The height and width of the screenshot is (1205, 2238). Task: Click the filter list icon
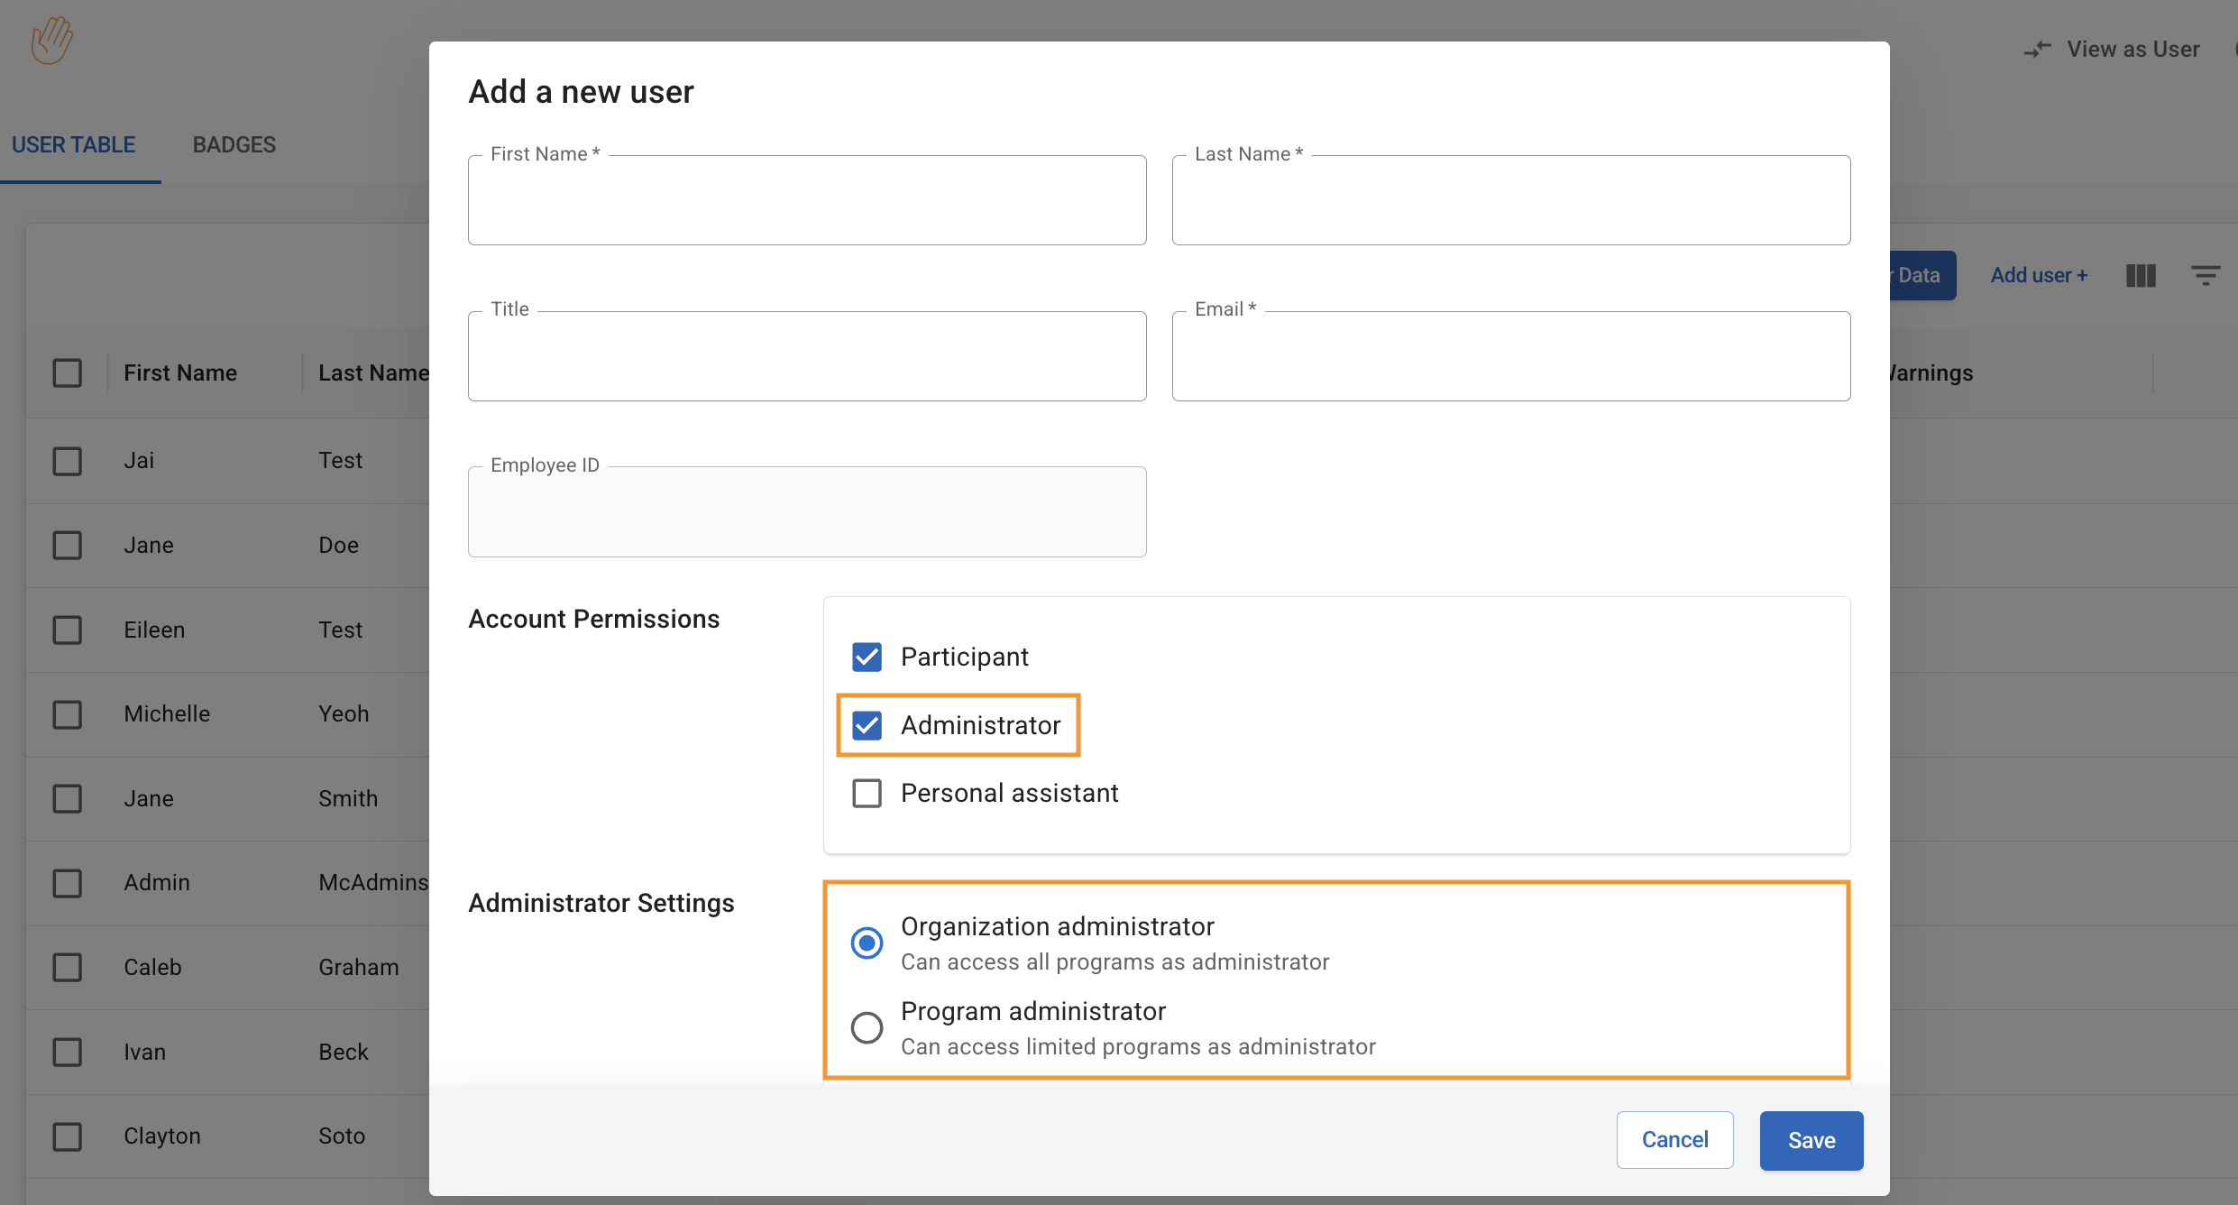click(2206, 275)
